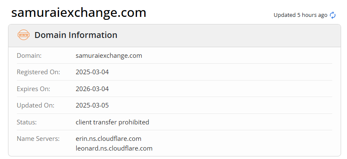This screenshot has height=159, width=347.
Task: Click the samuraiexchange.com page title
Action: coord(79,13)
